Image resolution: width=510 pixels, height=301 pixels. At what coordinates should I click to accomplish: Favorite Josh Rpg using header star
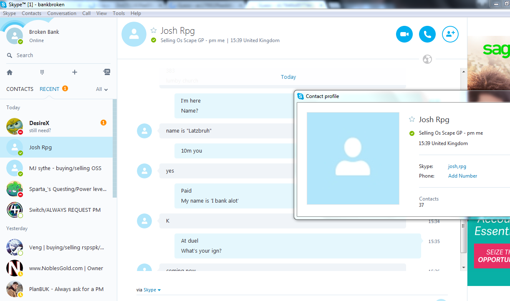point(154,30)
